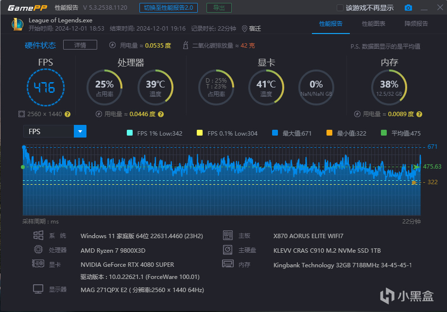Click the orange 最小值 legend swatch
This screenshot has height=312, width=447.
tap(329, 133)
